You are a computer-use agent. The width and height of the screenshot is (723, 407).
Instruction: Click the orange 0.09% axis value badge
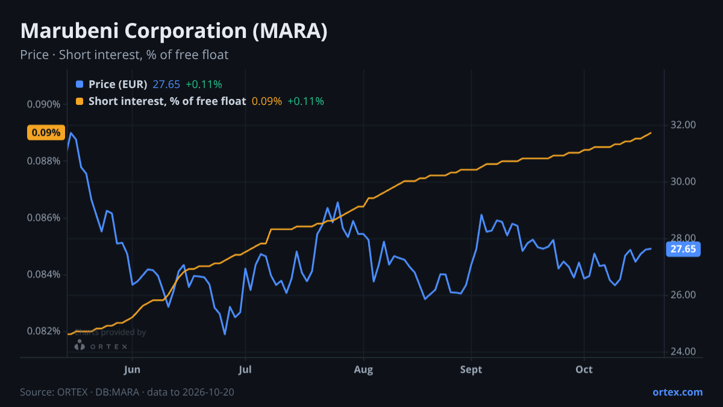(46, 133)
